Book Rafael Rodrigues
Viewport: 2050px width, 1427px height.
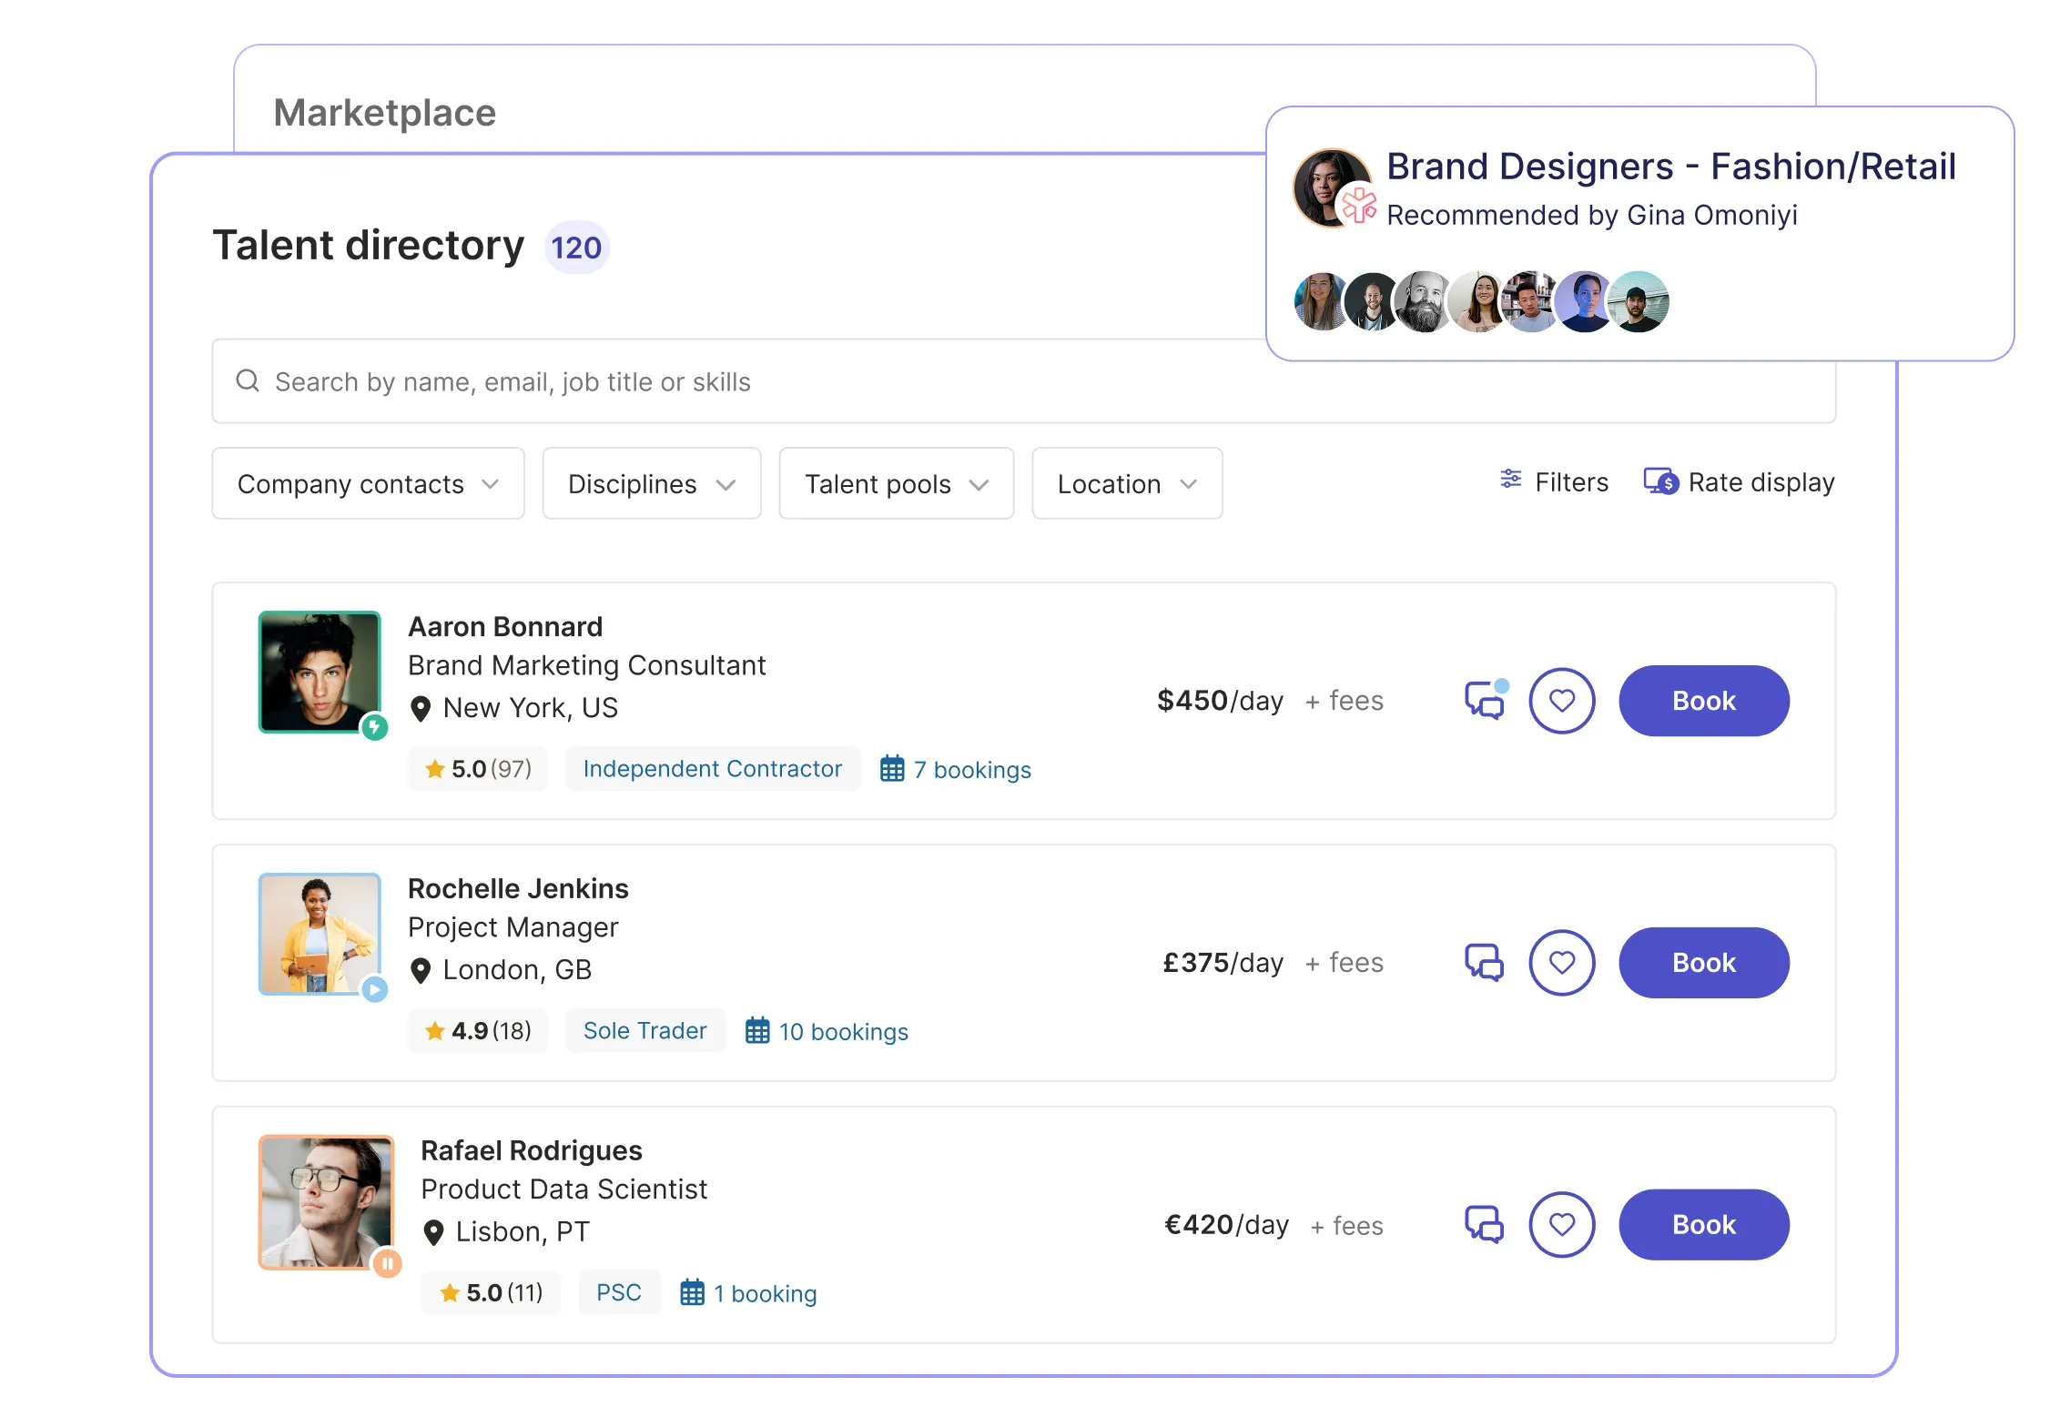[1703, 1224]
